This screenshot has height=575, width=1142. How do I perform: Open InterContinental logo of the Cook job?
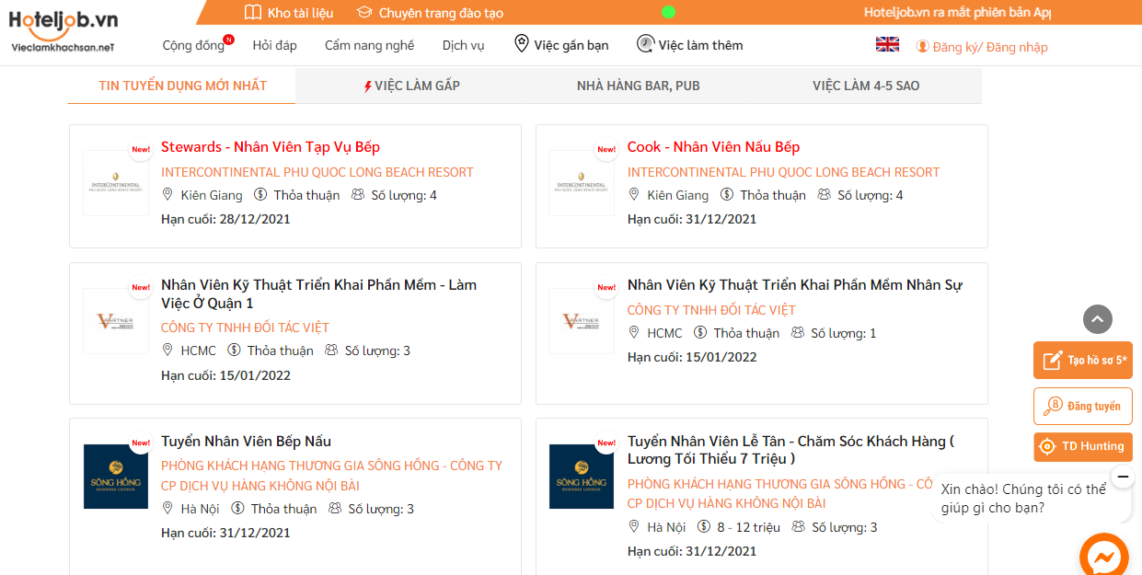(582, 183)
